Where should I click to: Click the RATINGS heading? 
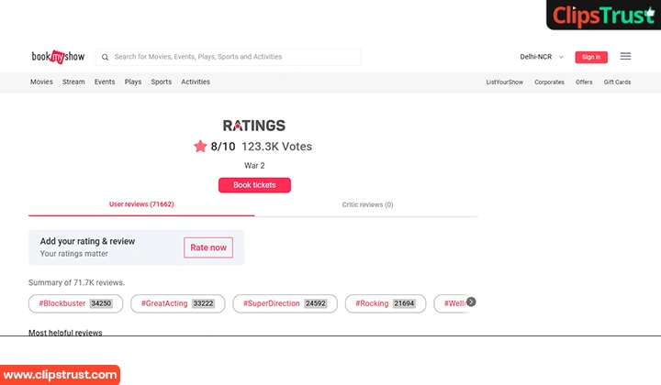pyautogui.click(x=253, y=126)
